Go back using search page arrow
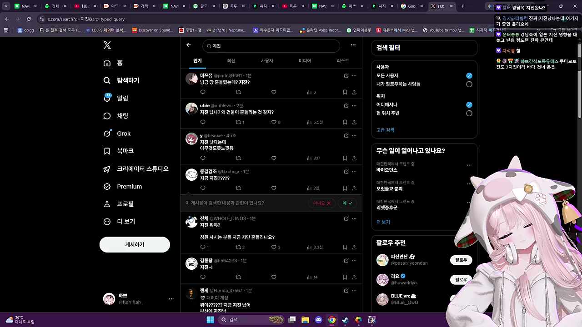The height and width of the screenshot is (327, 582). click(189, 45)
